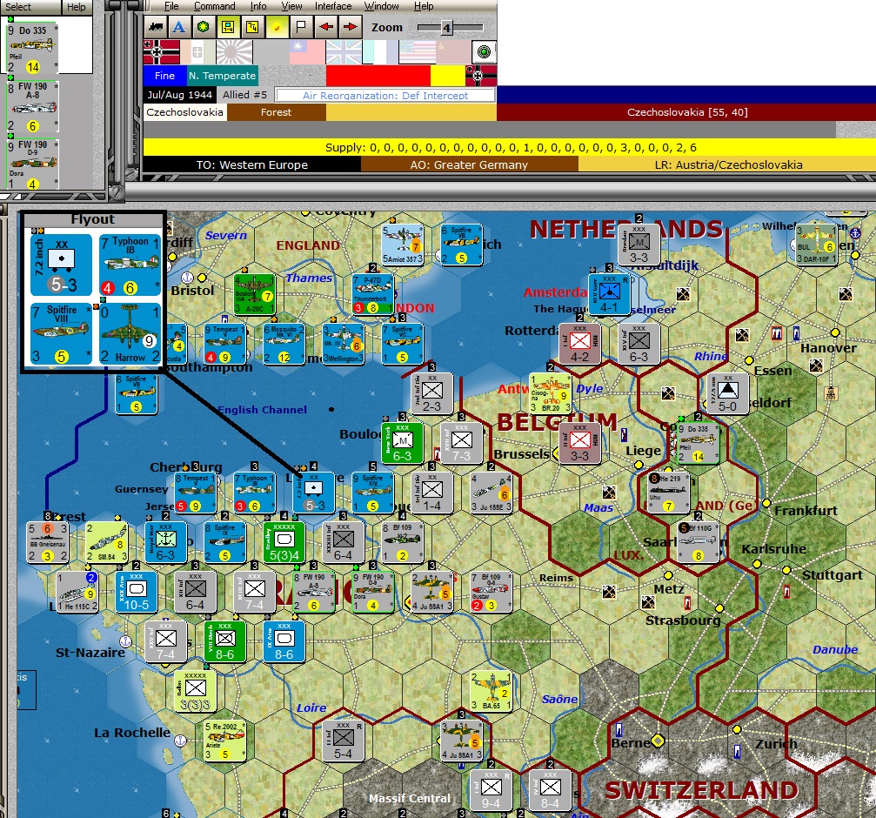This screenshot has width=876, height=818.
Task: Click the yellow segment of color bar
Action: [447, 76]
